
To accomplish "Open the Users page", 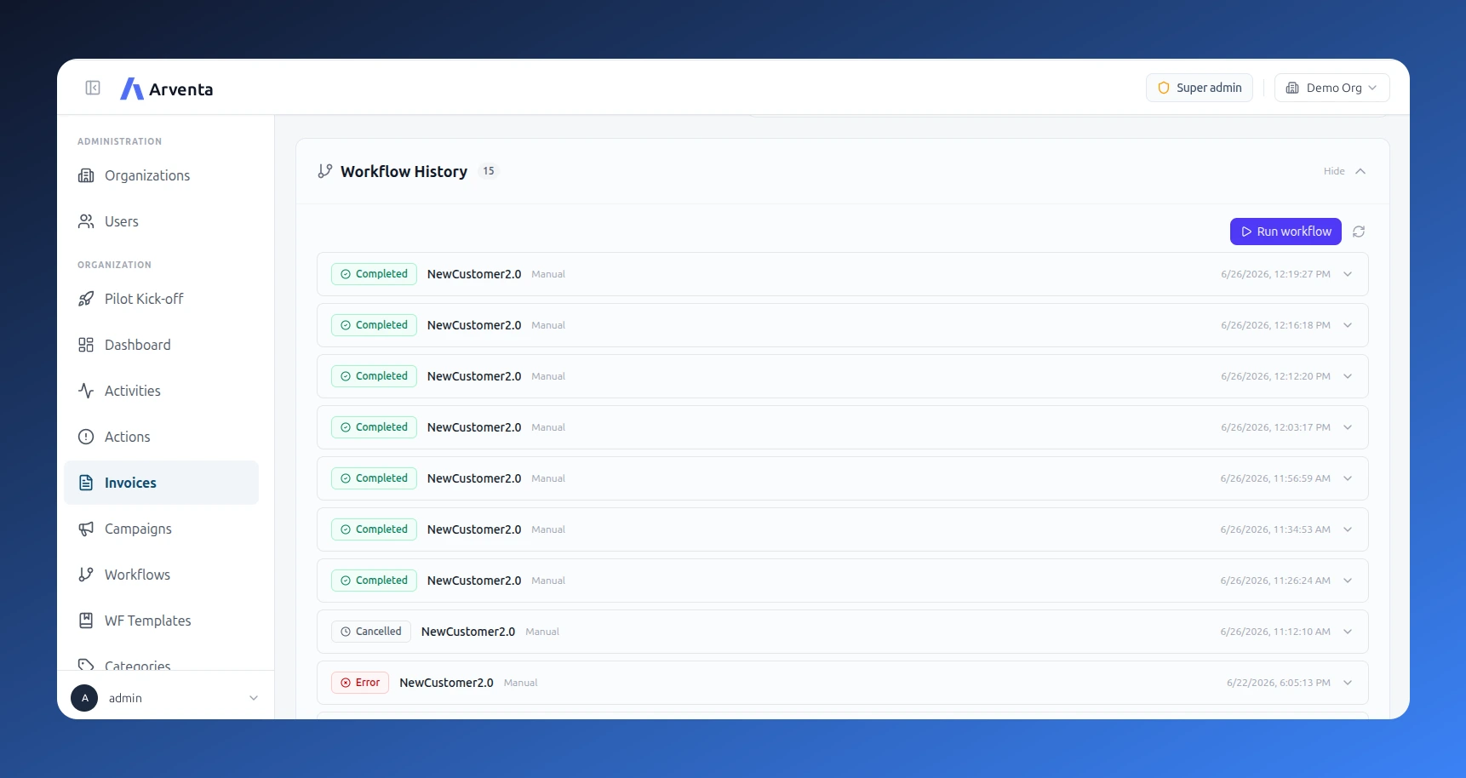I will click(x=161, y=221).
